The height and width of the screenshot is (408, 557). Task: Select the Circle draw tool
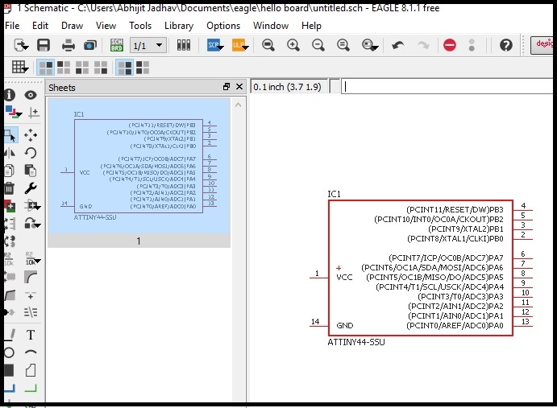(x=9, y=352)
